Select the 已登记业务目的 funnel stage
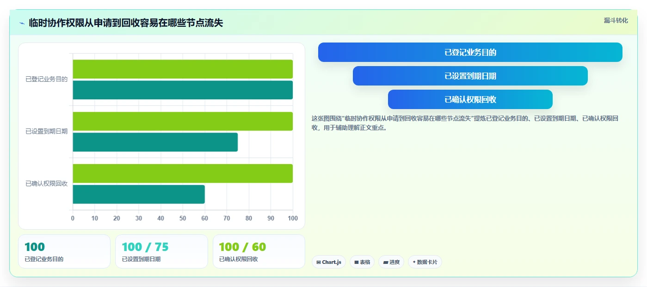 [470, 52]
